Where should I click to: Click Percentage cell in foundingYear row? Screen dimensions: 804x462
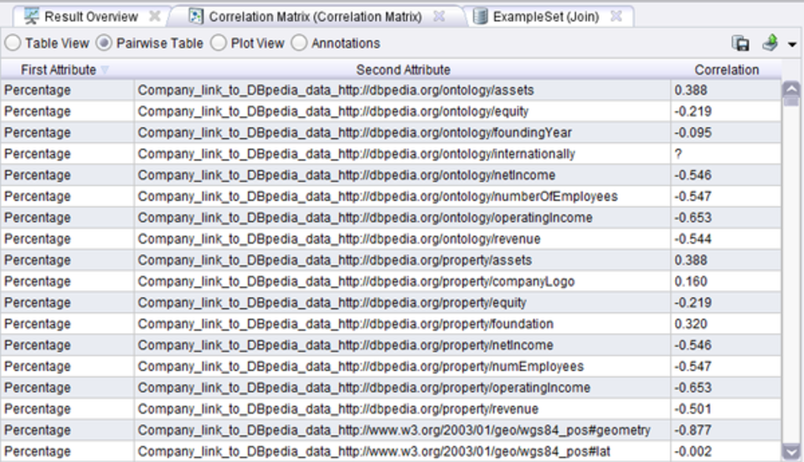pos(67,133)
